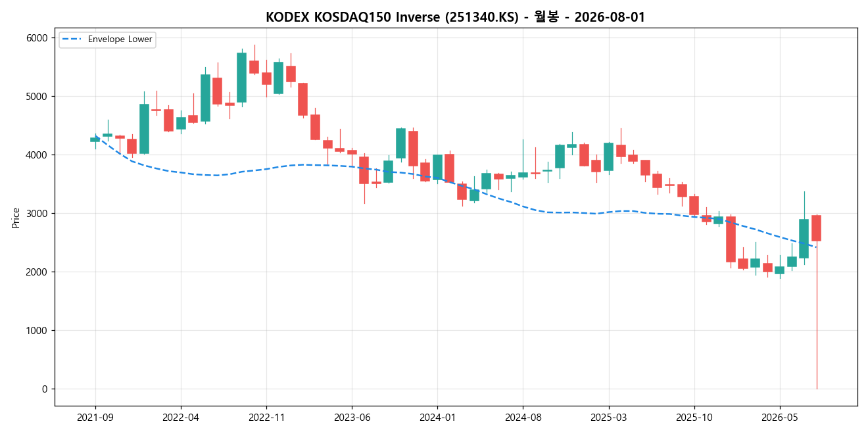Click the 2025-10 x-axis label
Viewport: 868px width, 434px height.
click(694, 417)
